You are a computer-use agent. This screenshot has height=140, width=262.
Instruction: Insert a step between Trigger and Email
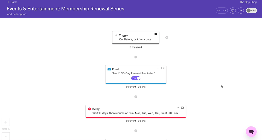click(136, 57)
